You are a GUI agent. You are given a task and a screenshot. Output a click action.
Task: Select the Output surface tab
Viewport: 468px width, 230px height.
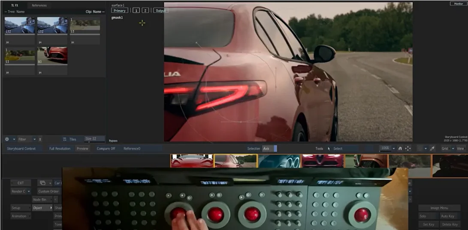coord(160,10)
